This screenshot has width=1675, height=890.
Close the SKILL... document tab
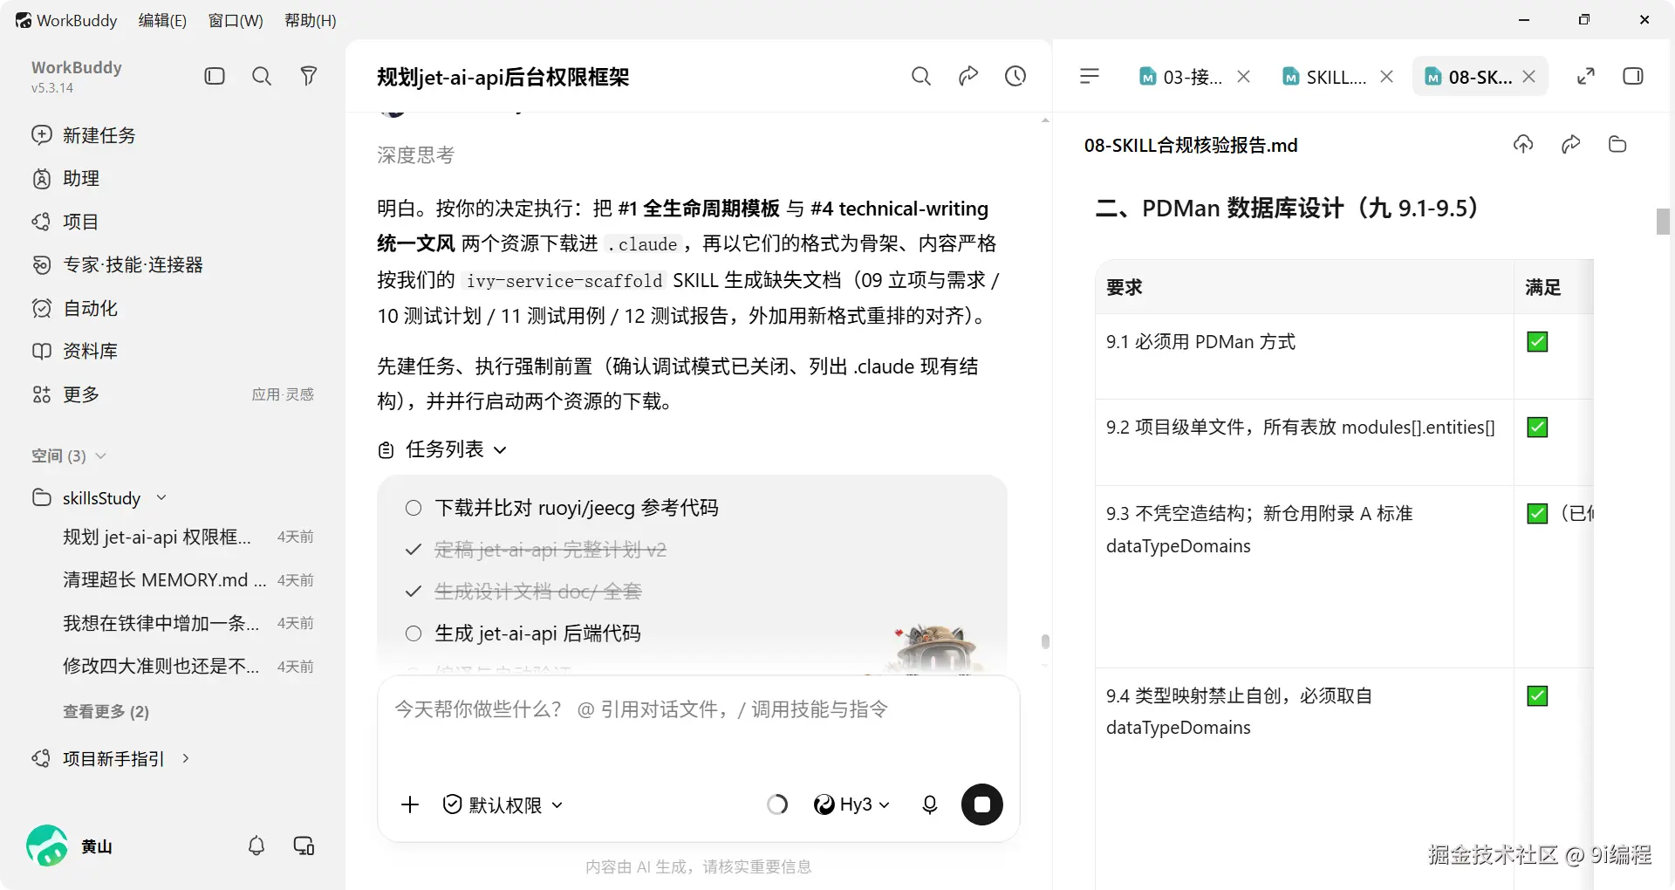pos(1386,77)
